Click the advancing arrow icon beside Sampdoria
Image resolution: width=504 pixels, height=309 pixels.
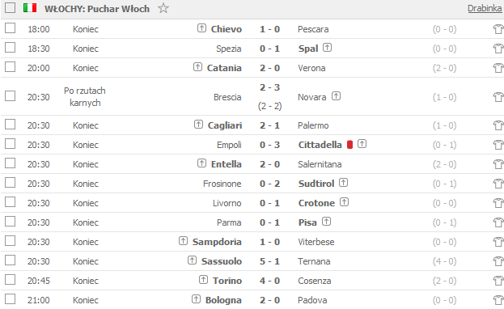[x=183, y=240]
